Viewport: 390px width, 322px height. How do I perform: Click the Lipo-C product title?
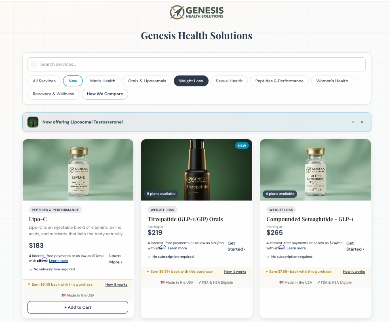(38, 219)
